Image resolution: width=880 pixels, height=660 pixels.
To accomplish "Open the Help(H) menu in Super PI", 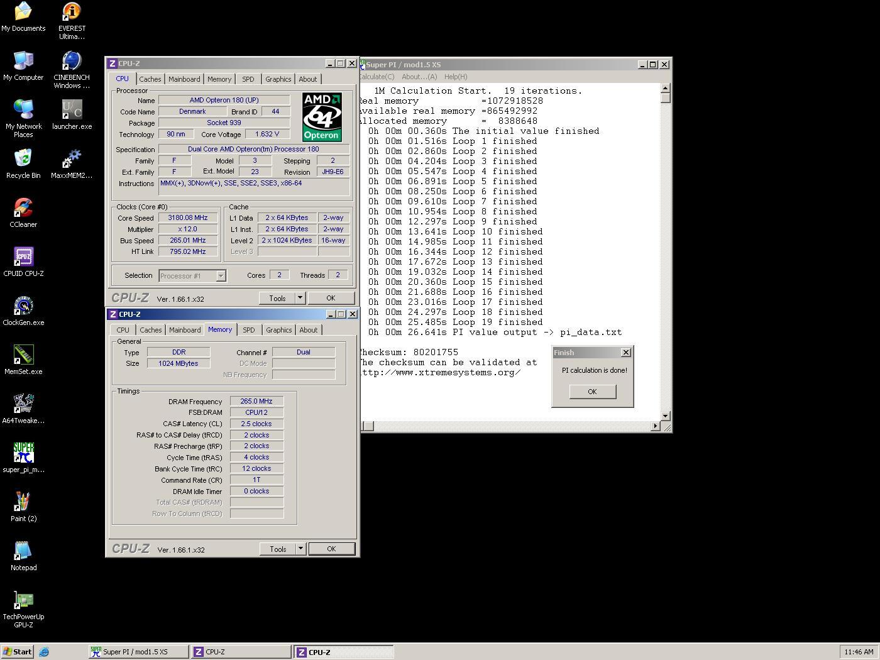I will pyautogui.click(x=456, y=77).
